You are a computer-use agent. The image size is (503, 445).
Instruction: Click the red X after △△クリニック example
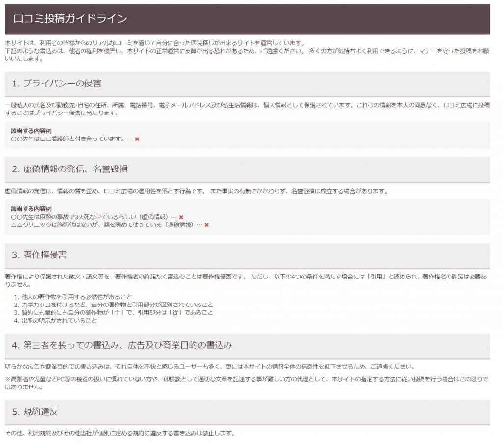pyautogui.click(x=207, y=225)
